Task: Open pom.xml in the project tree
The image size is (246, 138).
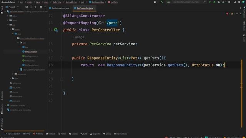Action: coord(15,101)
